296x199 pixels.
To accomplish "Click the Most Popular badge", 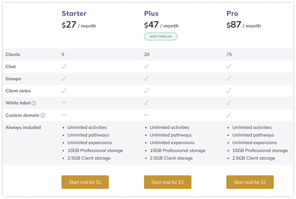I will pyautogui.click(x=161, y=36).
